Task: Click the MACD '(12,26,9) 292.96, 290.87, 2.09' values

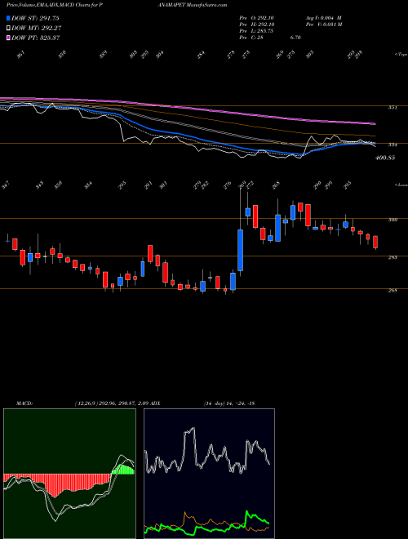Action: click(111, 403)
